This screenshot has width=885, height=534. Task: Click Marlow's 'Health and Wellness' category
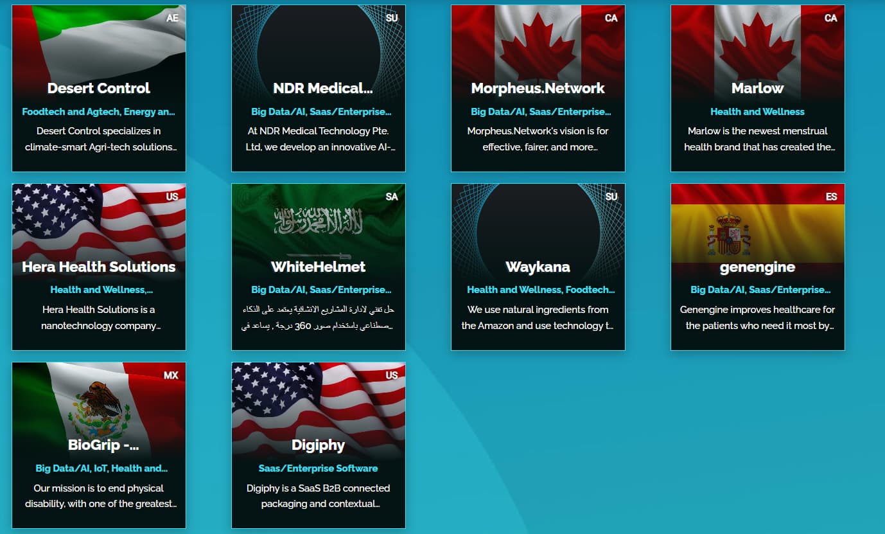pyautogui.click(x=758, y=112)
